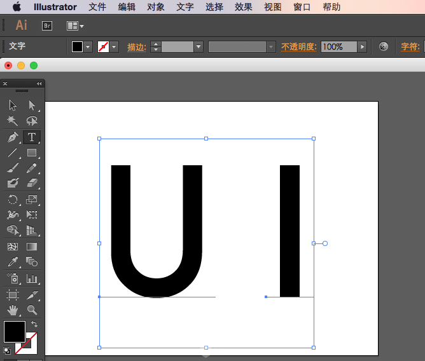Screen dimensions: 425x361
Task: Select the Hand tool
Action: (13, 310)
